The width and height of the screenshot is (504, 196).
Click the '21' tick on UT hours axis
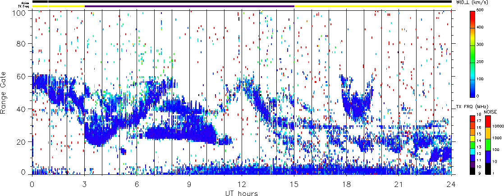[399, 184]
